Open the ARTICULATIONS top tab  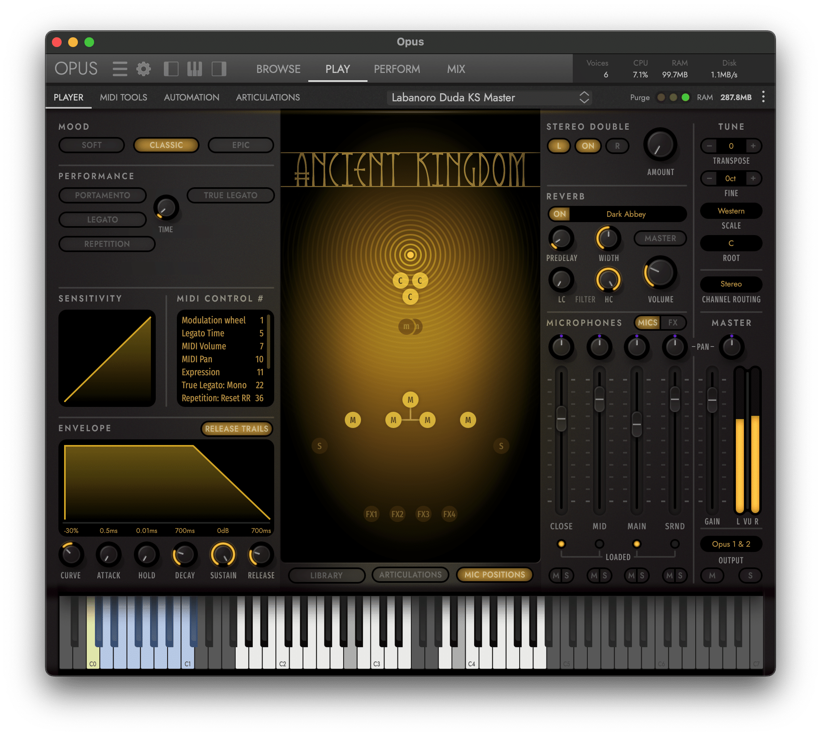pyautogui.click(x=268, y=97)
